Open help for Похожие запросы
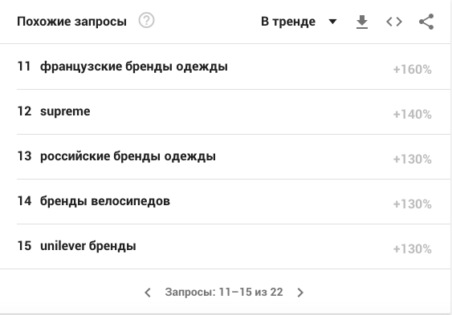452x315 pixels. click(146, 21)
